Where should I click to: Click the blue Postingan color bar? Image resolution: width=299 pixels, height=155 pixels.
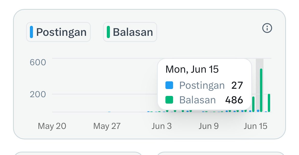31,32
